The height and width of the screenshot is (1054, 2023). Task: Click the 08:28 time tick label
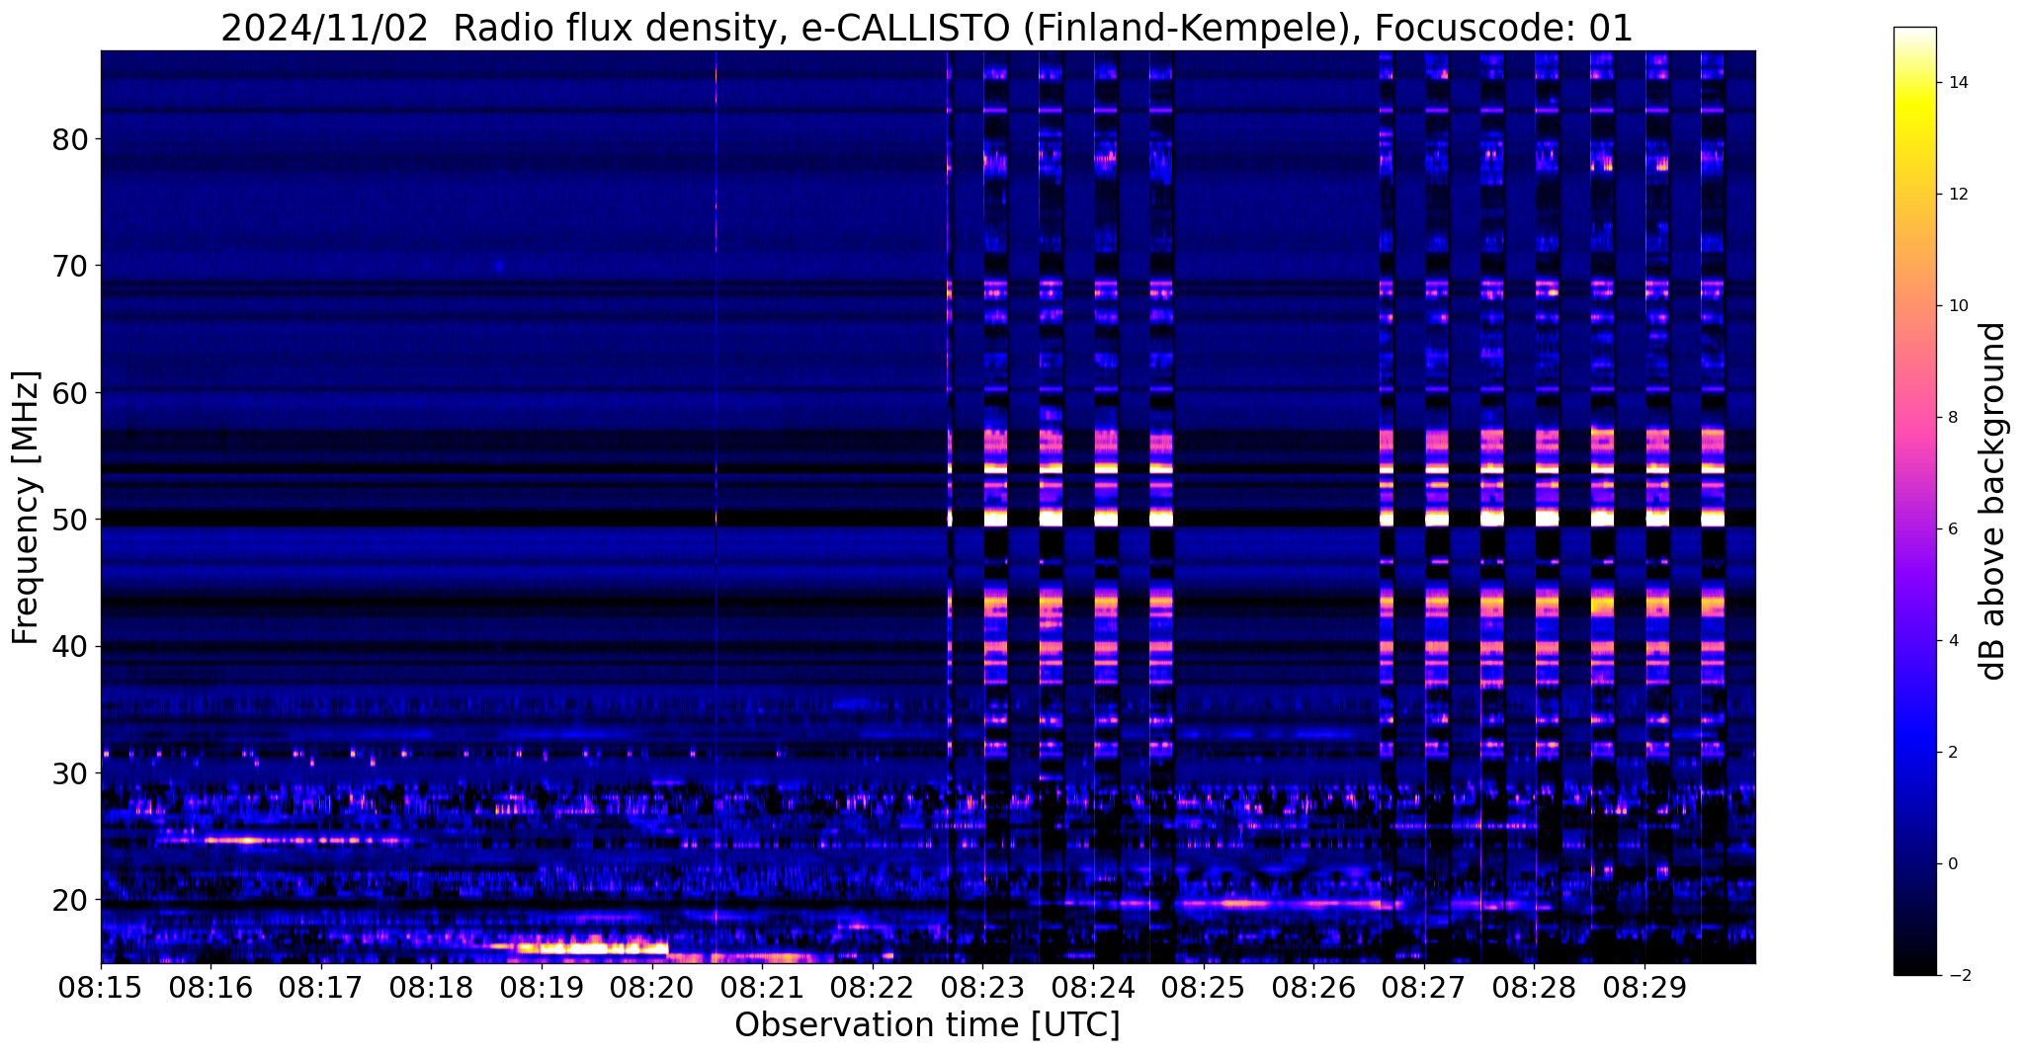tap(1534, 988)
